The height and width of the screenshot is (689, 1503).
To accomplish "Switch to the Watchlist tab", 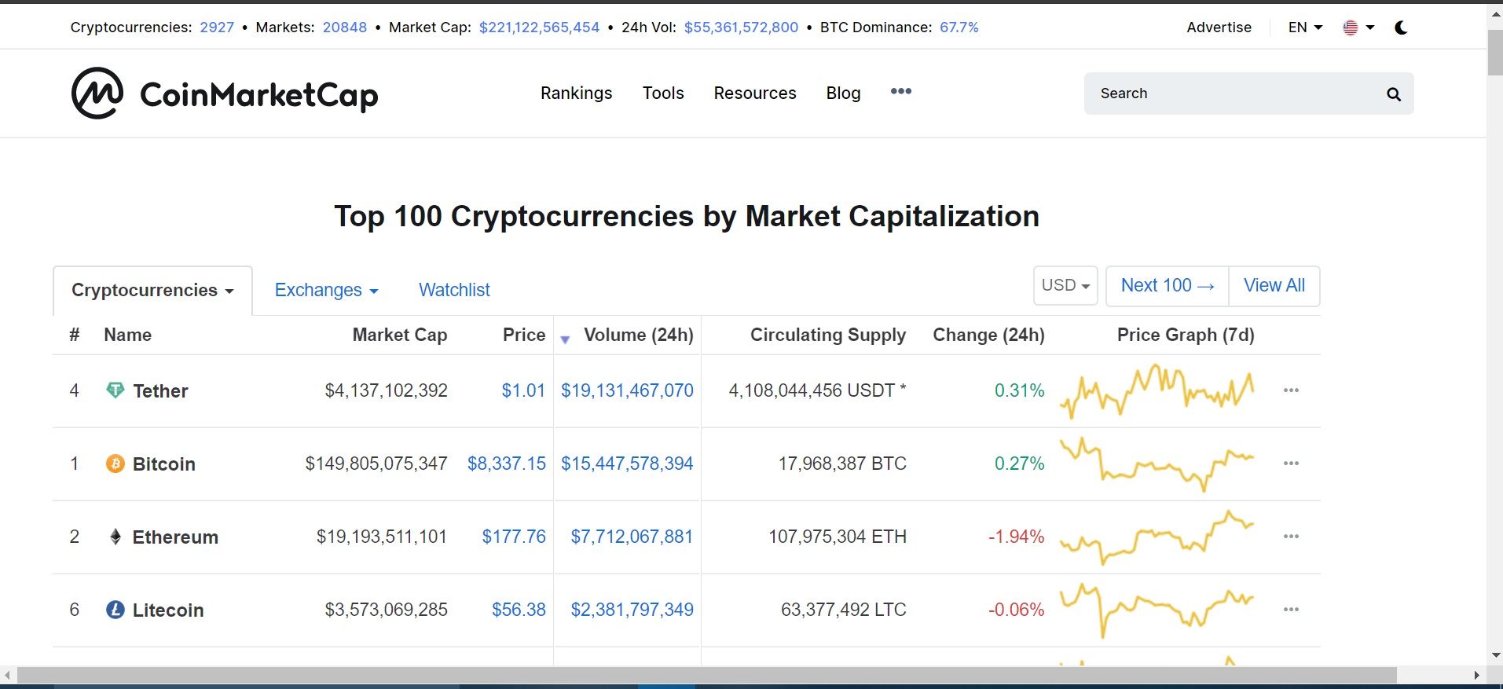I will [454, 291].
